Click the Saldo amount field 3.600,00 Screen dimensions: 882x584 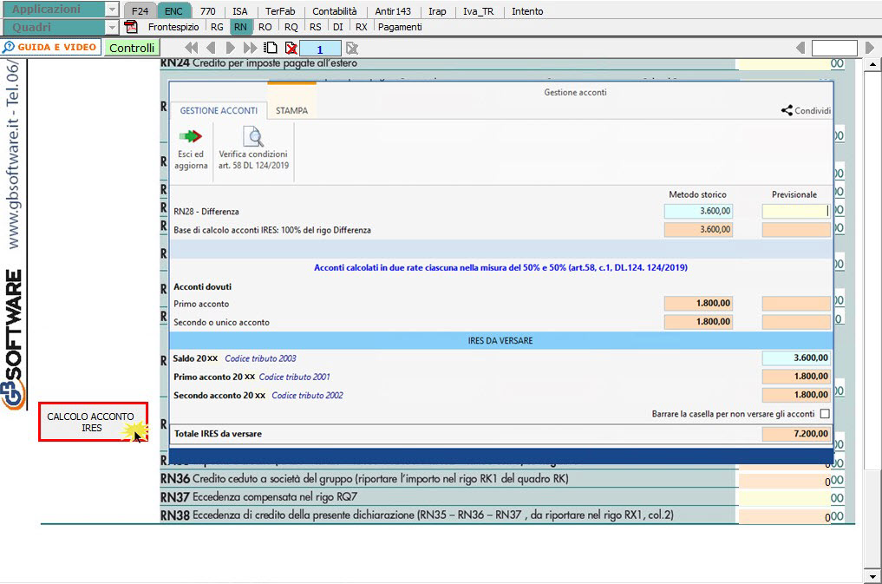pos(795,358)
